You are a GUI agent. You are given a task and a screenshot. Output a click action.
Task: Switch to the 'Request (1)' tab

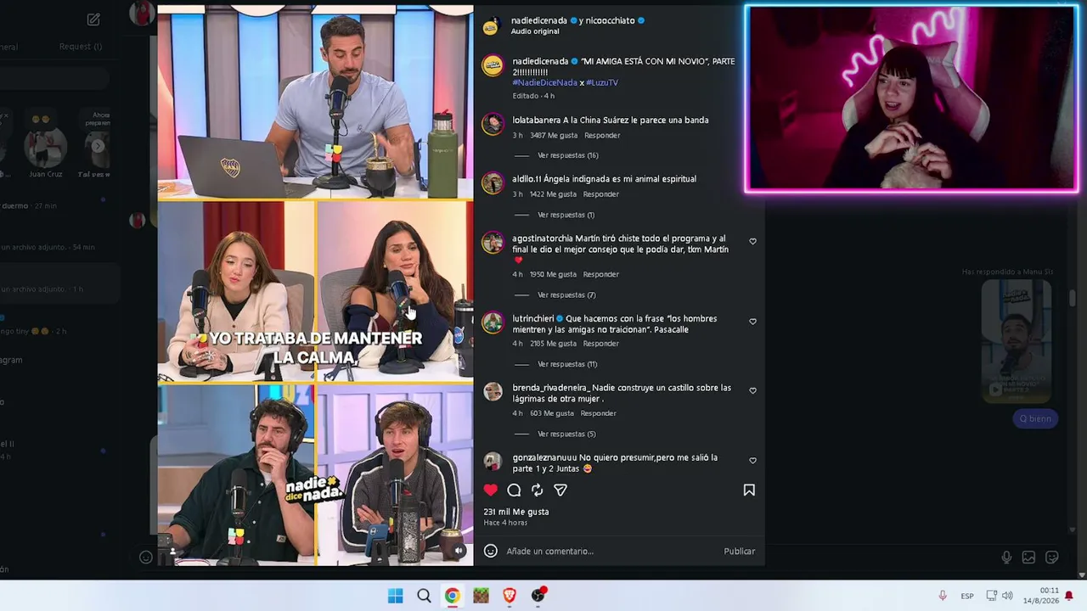click(x=81, y=47)
